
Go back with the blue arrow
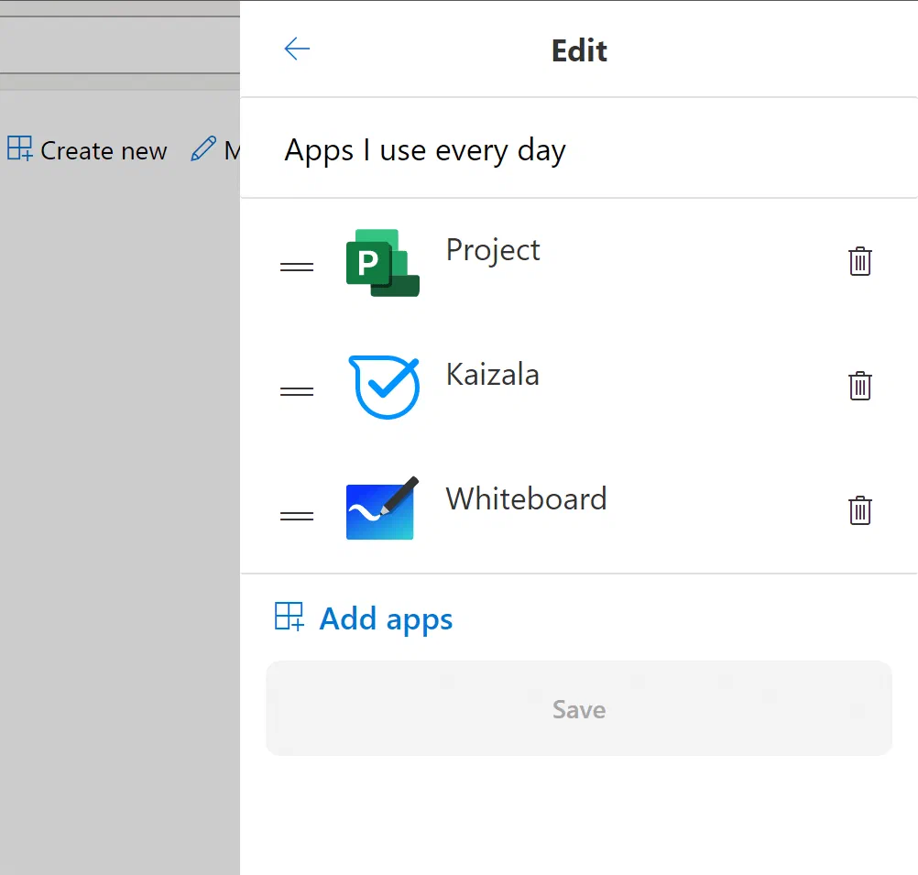[297, 49]
